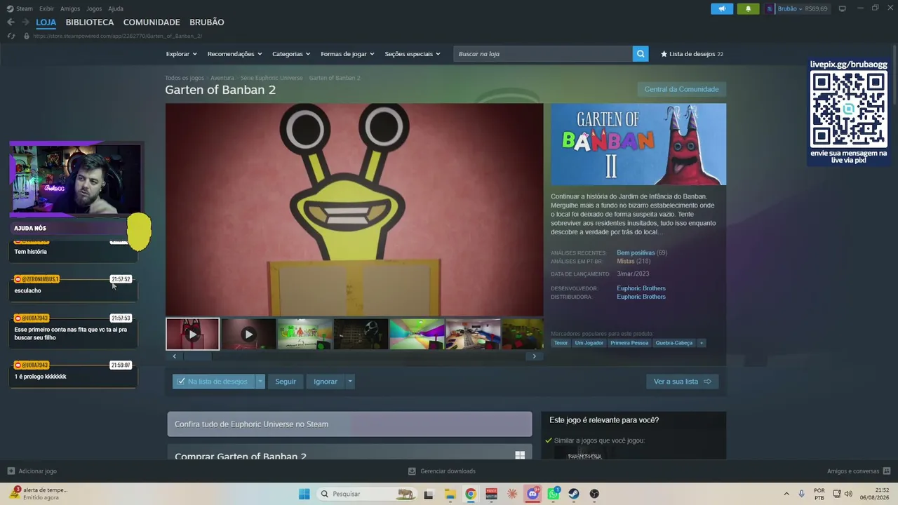The width and height of the screenshot is (898, 505).
Task: Open the Amigos menu
Action: [x=70, y=8]
